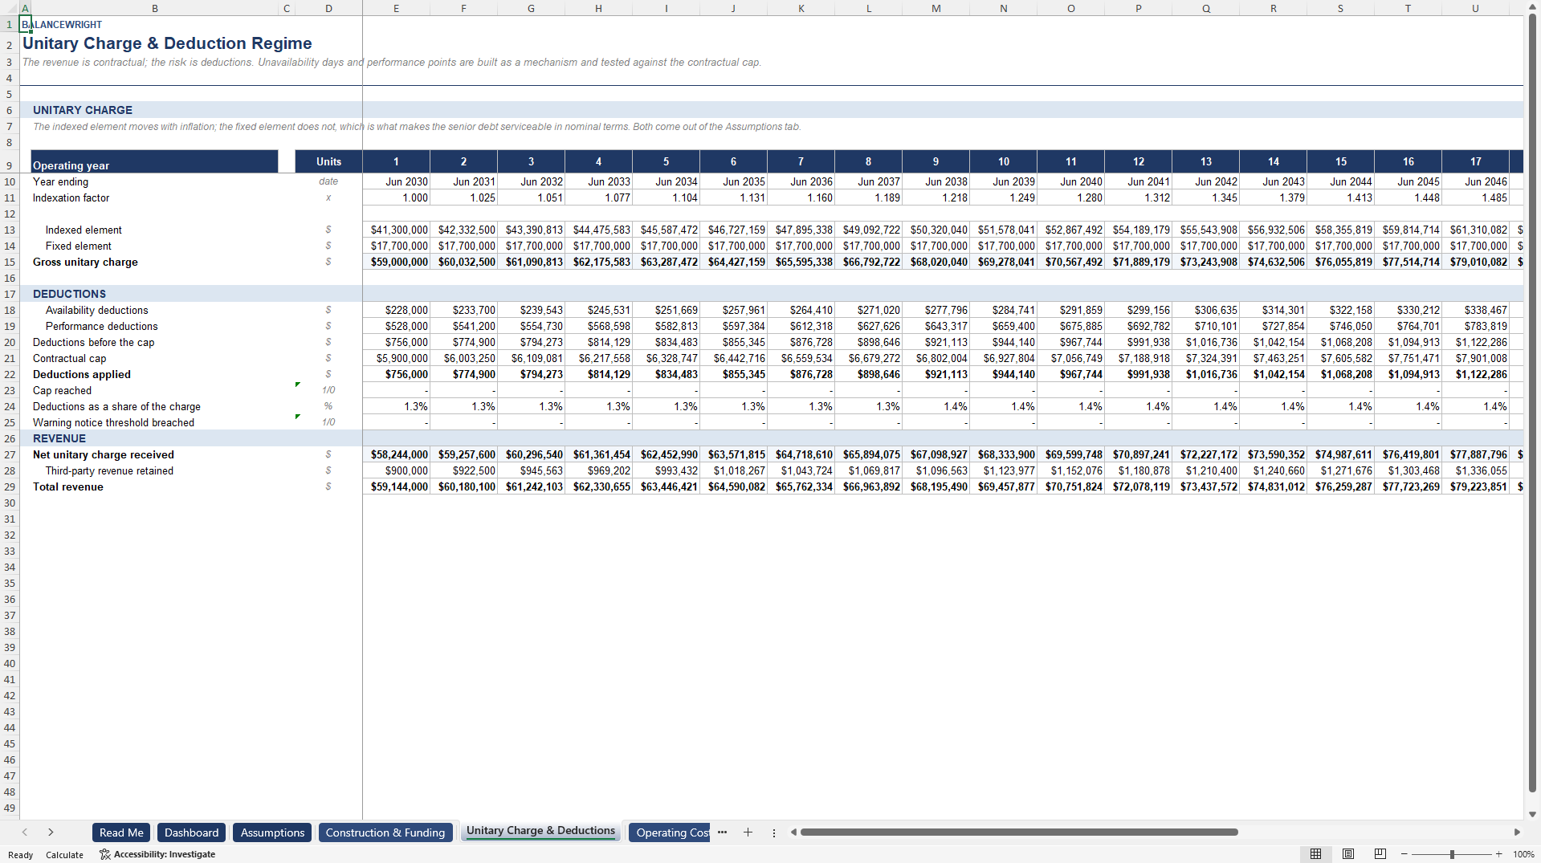Screen dimensions: 1541x863
Task: Select Warning notice threshold breached label
Action: tap(113, 422)
